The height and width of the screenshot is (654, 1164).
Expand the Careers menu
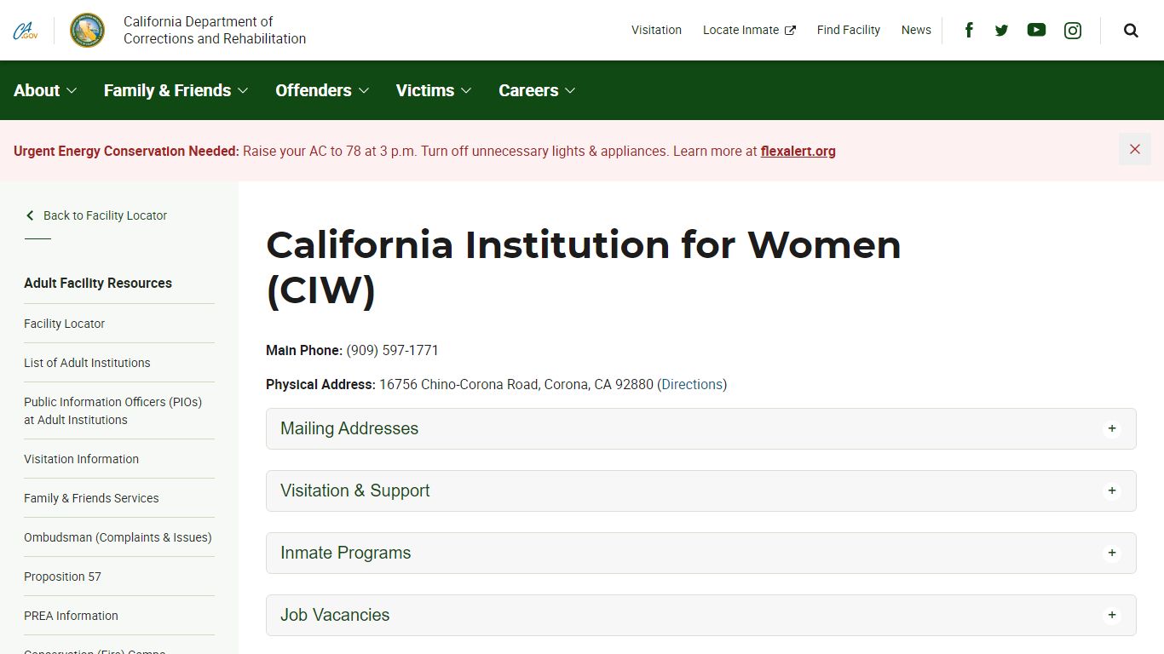click(537, 90)
